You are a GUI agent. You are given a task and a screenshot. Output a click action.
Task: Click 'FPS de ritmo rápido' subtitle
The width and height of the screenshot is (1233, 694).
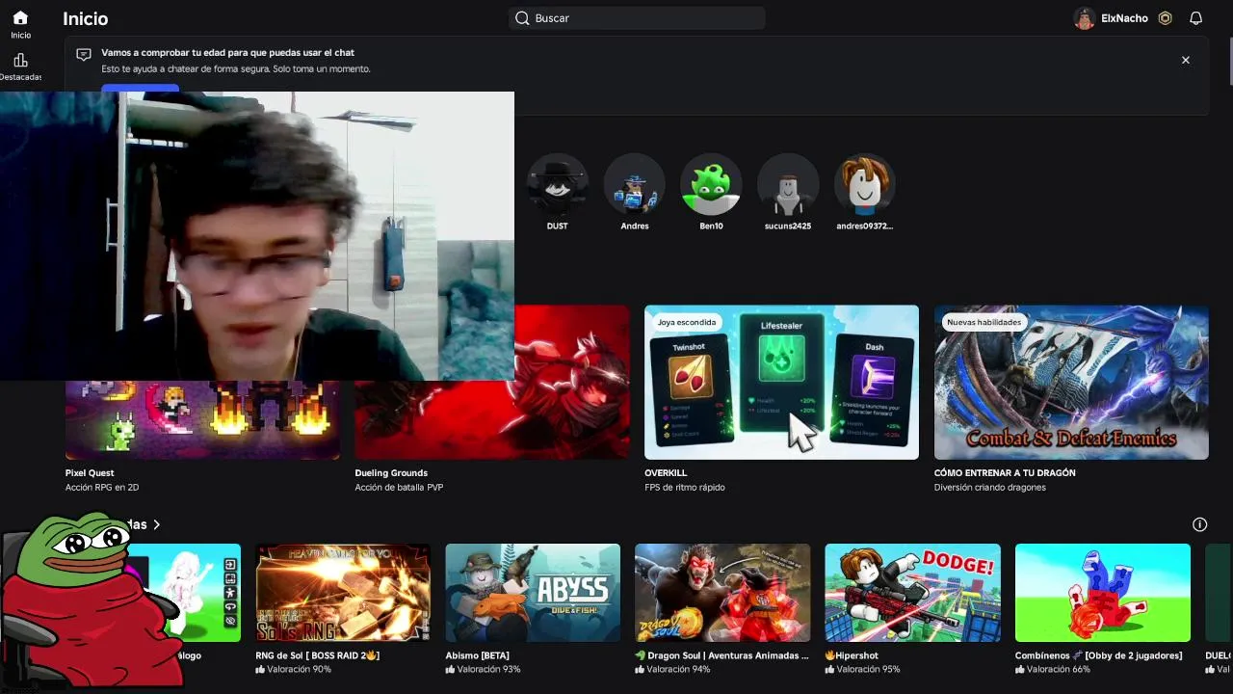click(685, 488)
